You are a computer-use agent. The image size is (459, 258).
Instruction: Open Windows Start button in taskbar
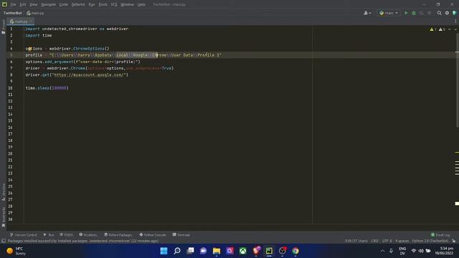[x=164, y=251]
